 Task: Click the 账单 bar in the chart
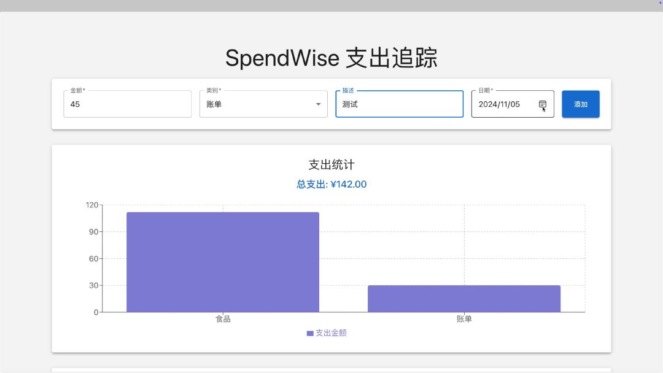tap(464, 299)
